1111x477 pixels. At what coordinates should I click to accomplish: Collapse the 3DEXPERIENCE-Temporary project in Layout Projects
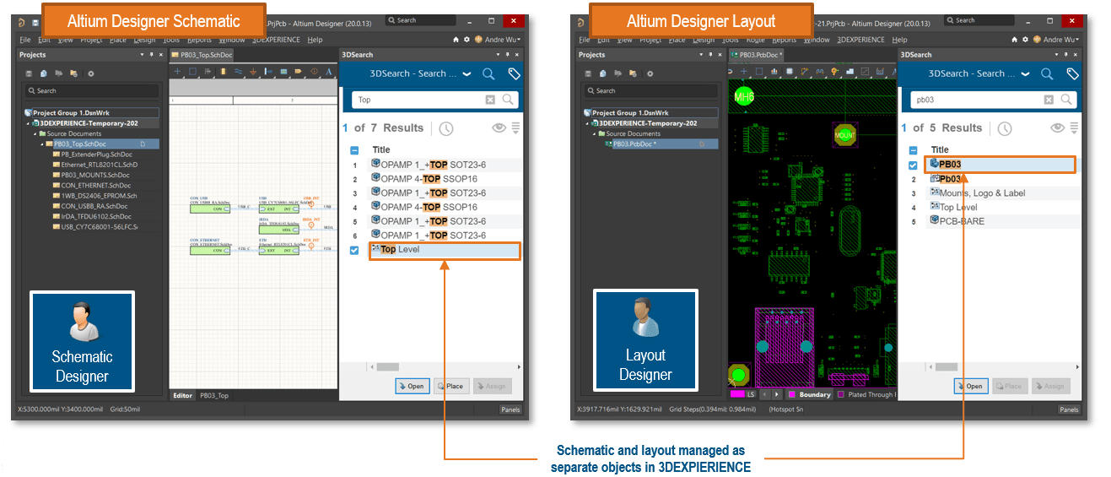click(x=586, y=123)
